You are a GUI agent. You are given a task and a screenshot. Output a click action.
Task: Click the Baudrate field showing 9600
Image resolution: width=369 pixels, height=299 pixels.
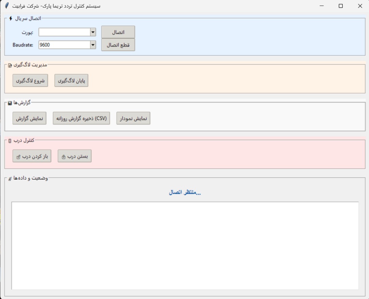(x=64, y=45)
